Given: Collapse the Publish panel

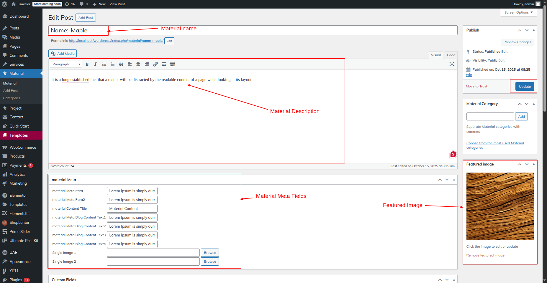Looking at the screenshot, I should 533,30.
